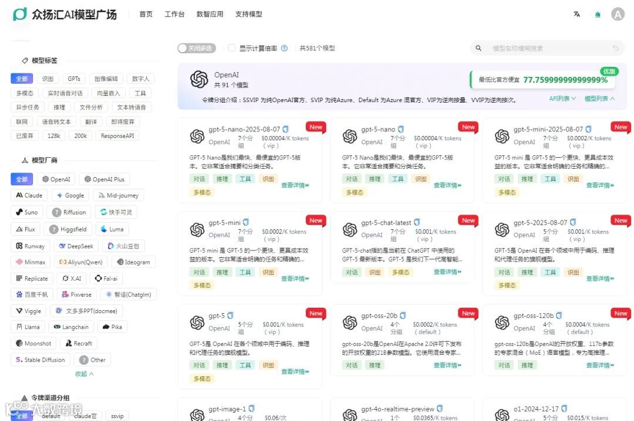
Task: Select the ssvip channel group
Action: tap(117, 416)
